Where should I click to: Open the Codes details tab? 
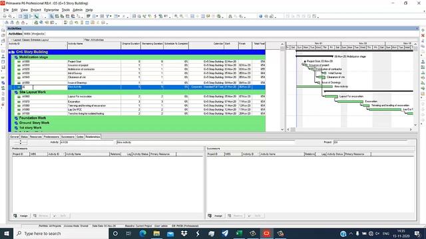[x=80, y=137]
